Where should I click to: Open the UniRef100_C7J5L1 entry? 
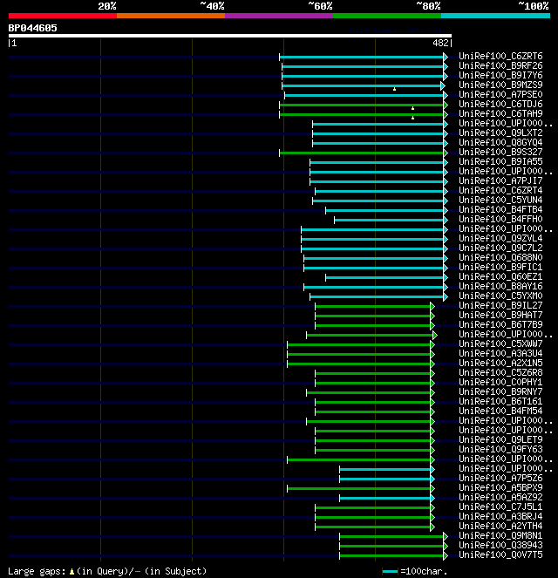[500, 507]
